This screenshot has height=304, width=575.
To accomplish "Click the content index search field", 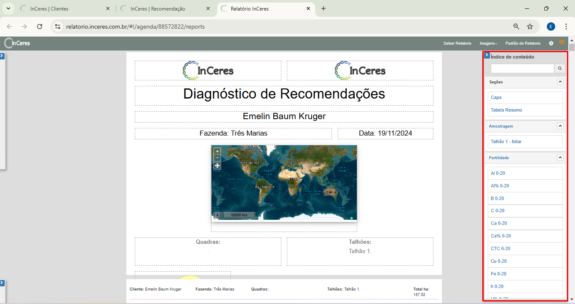I will coord(522,68).
